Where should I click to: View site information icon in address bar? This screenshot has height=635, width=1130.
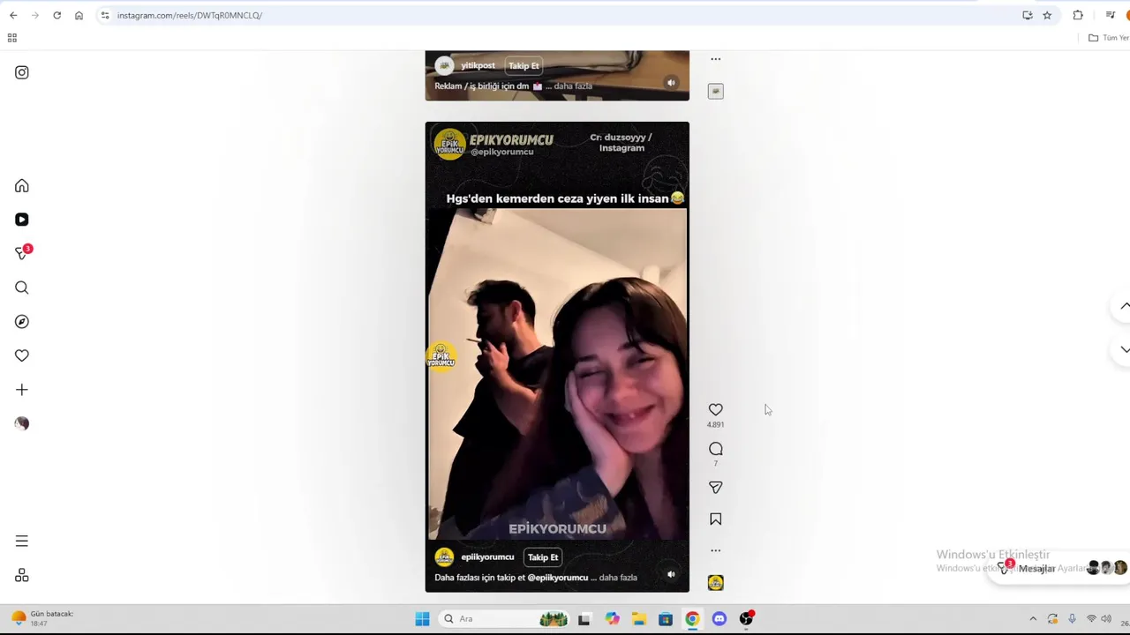(x=105, y=15)
